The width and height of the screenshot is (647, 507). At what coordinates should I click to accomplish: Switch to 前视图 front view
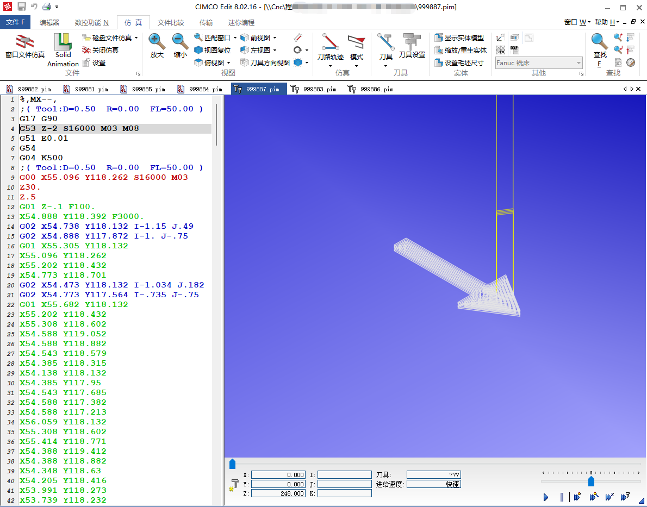[256, 37]
